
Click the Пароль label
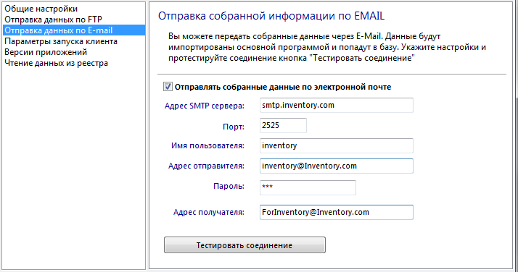(x=229, y=187)
